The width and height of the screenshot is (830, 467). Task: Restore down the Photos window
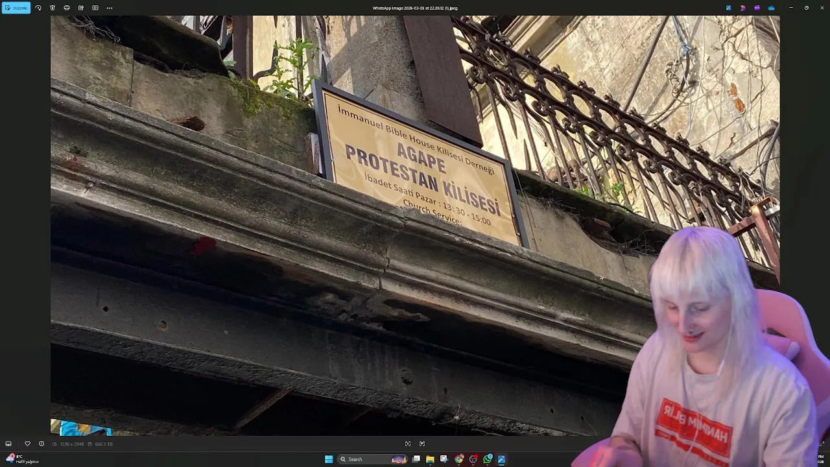tap(807, 8)
